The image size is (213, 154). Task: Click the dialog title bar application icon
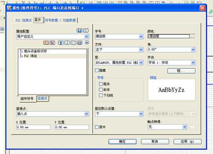(x=9, y=8)
